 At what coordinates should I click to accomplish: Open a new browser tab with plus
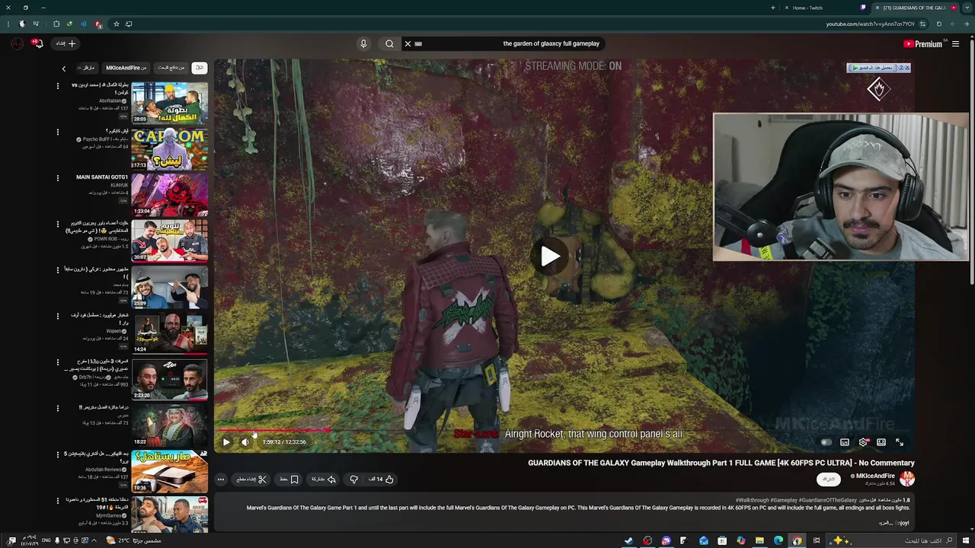(772, 8)
